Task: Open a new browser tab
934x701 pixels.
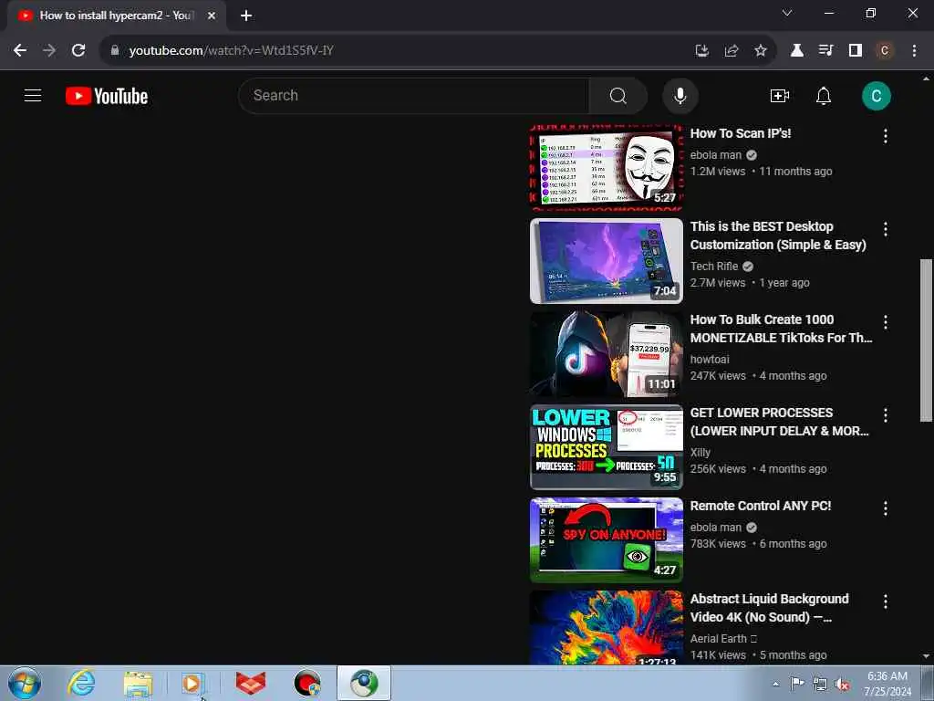Action: pyautogui.click(x=246, y=16)
